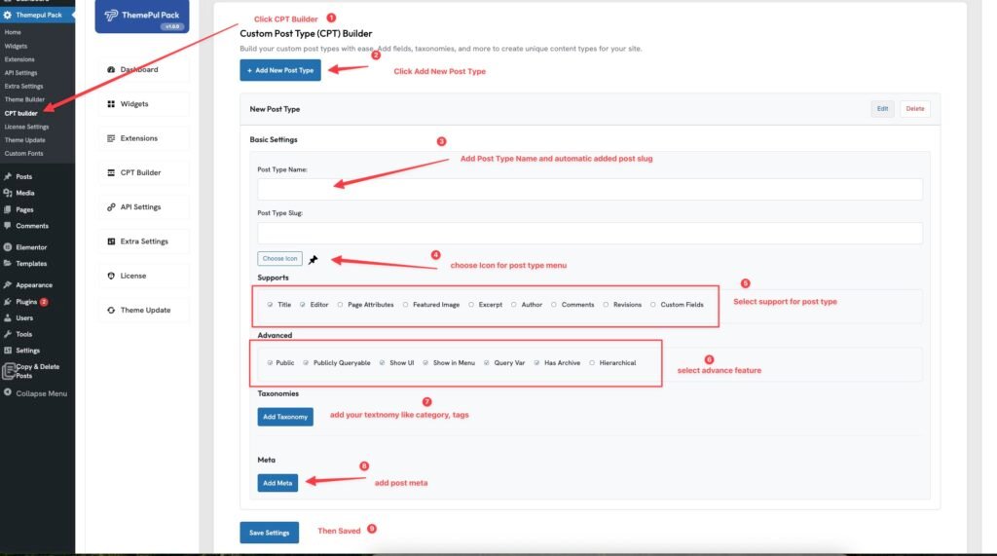Open CPT builder in the admin submenu
The image size is (997, 556).
coord(20,113)
